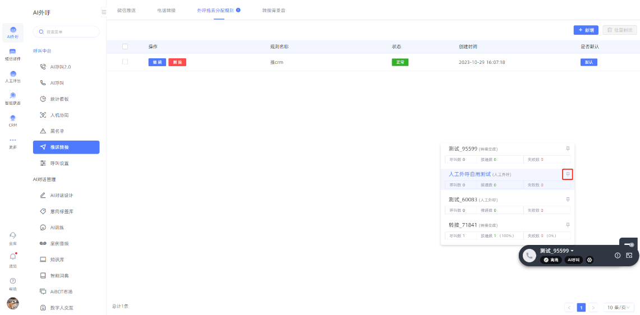Click the info icon beside 外呼线索分配规则 tab
Viewport: 640px width, 315px height.
pyautogui.click(x=238, y=10)
